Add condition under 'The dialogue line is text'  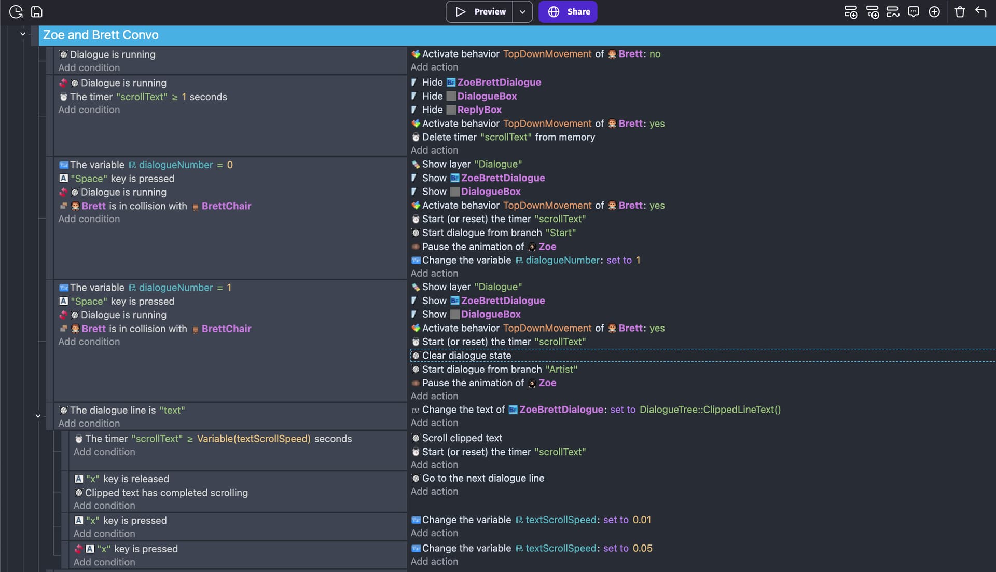(89, 424)
